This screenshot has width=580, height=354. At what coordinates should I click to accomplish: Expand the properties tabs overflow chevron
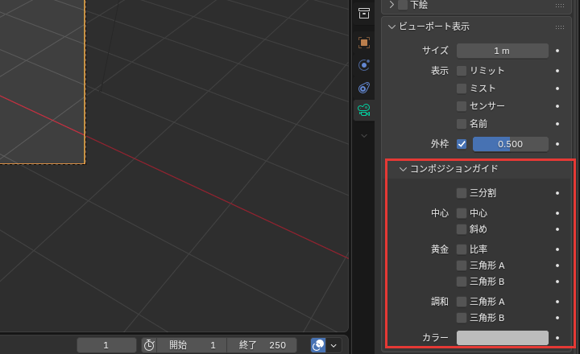(364, 136)
